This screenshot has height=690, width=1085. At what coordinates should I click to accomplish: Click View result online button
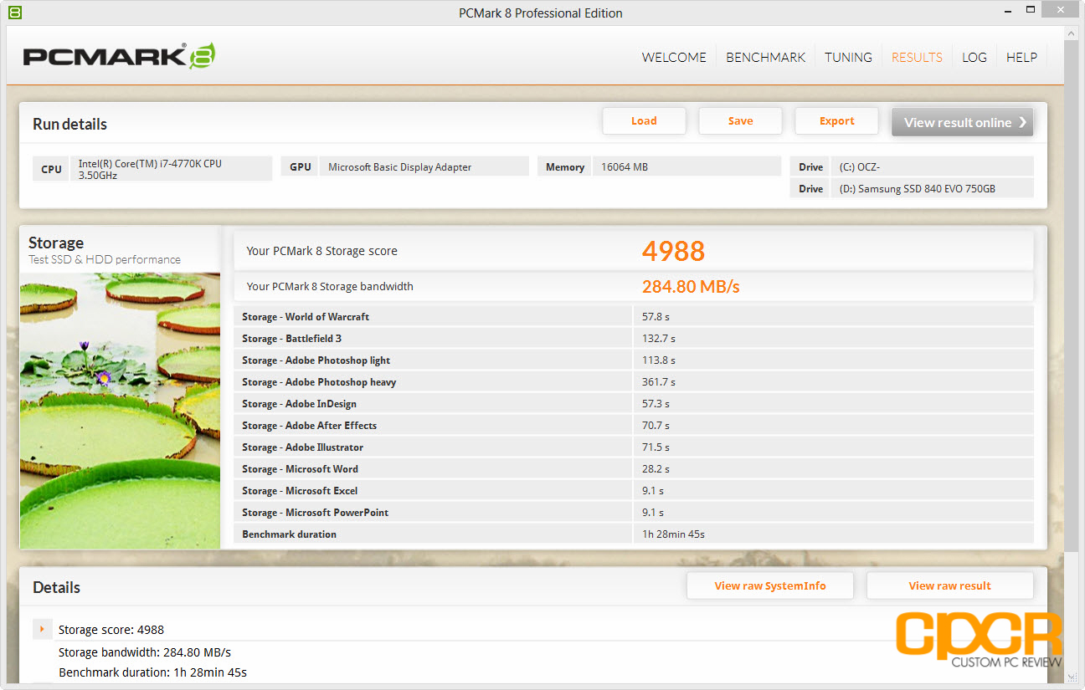pos(962,122)
